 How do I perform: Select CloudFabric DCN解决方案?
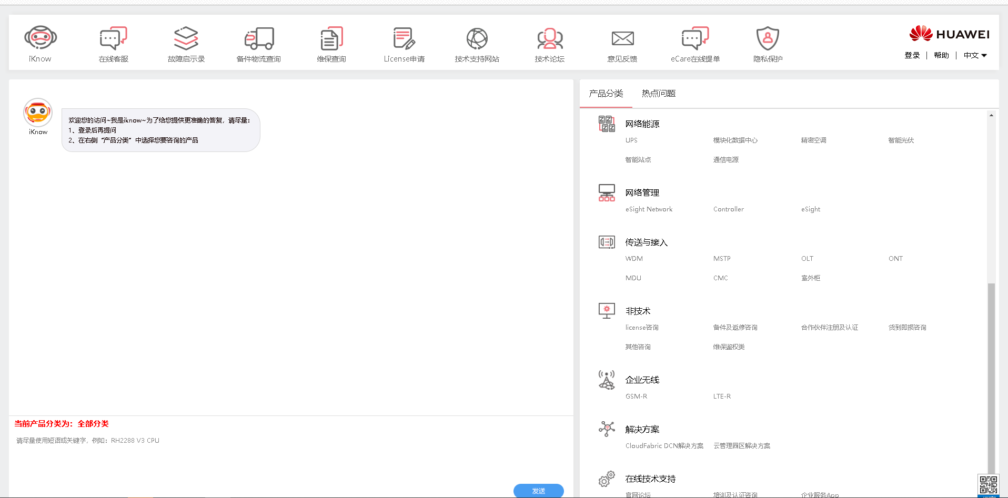tap(664, 446)
